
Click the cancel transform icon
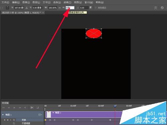[x=162, y=8]
